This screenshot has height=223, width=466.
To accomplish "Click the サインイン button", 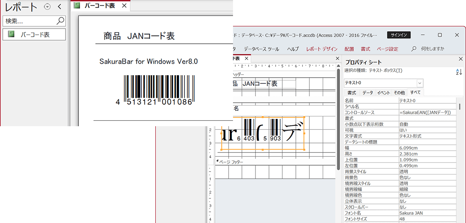I will coord(400,34).
